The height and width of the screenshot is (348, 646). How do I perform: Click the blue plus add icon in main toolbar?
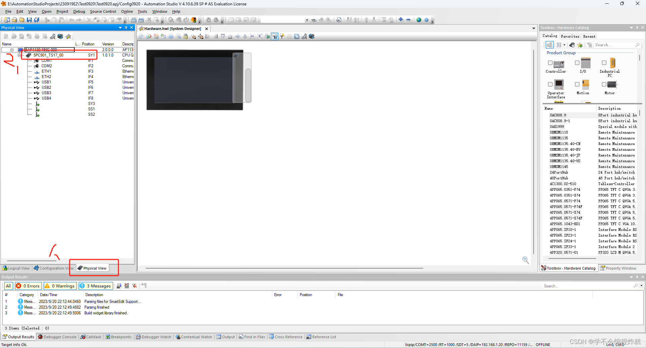pos(401,20)
